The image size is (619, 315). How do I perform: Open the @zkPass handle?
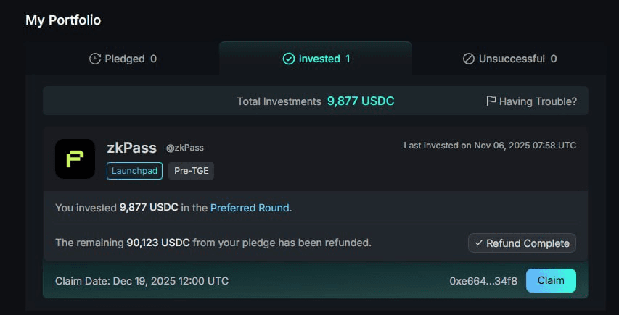click(185, 148)
